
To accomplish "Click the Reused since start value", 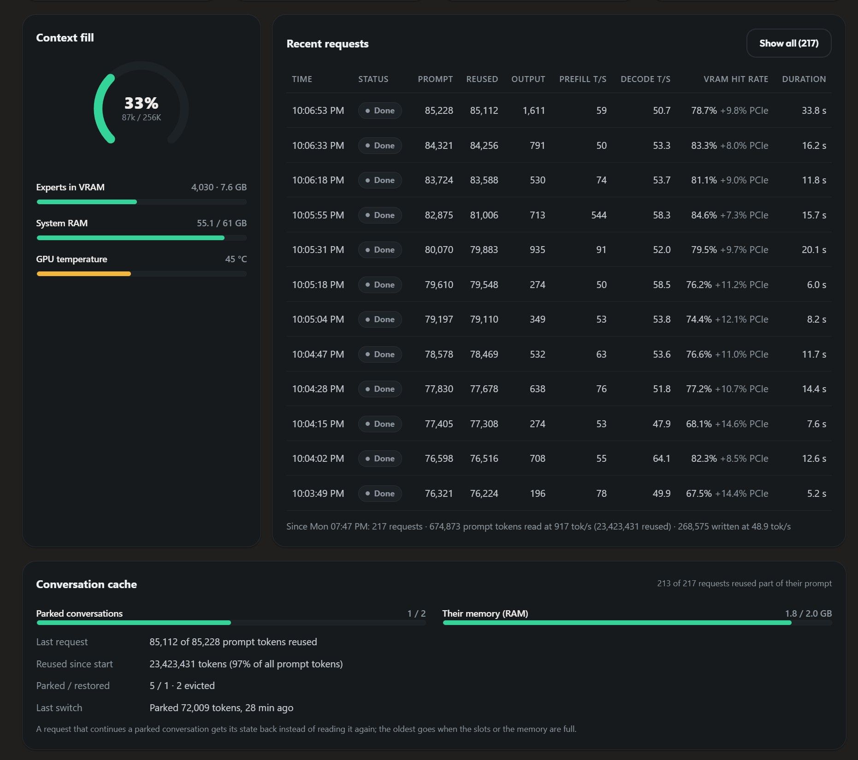I will click(246, 664).
